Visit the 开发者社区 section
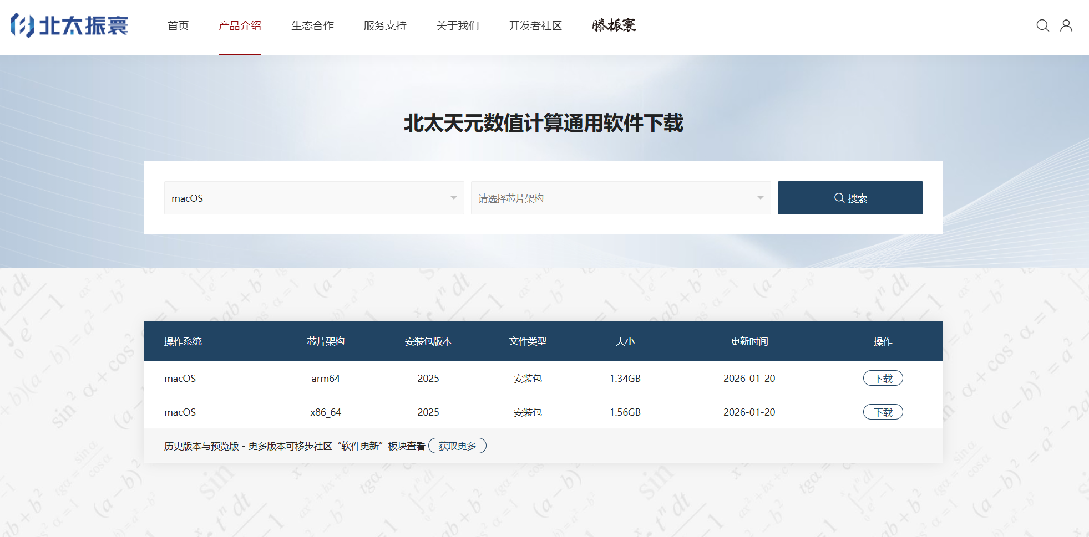The width and height of the screenshot is (1089, 537). [x=535, y=25]
